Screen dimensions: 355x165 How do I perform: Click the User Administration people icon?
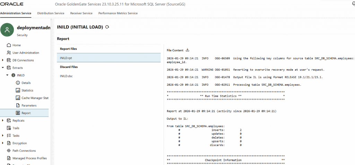click(9, 53)
